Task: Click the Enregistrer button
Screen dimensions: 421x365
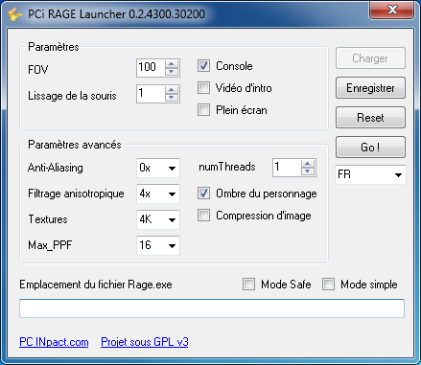Action: [x=370, y=88]
